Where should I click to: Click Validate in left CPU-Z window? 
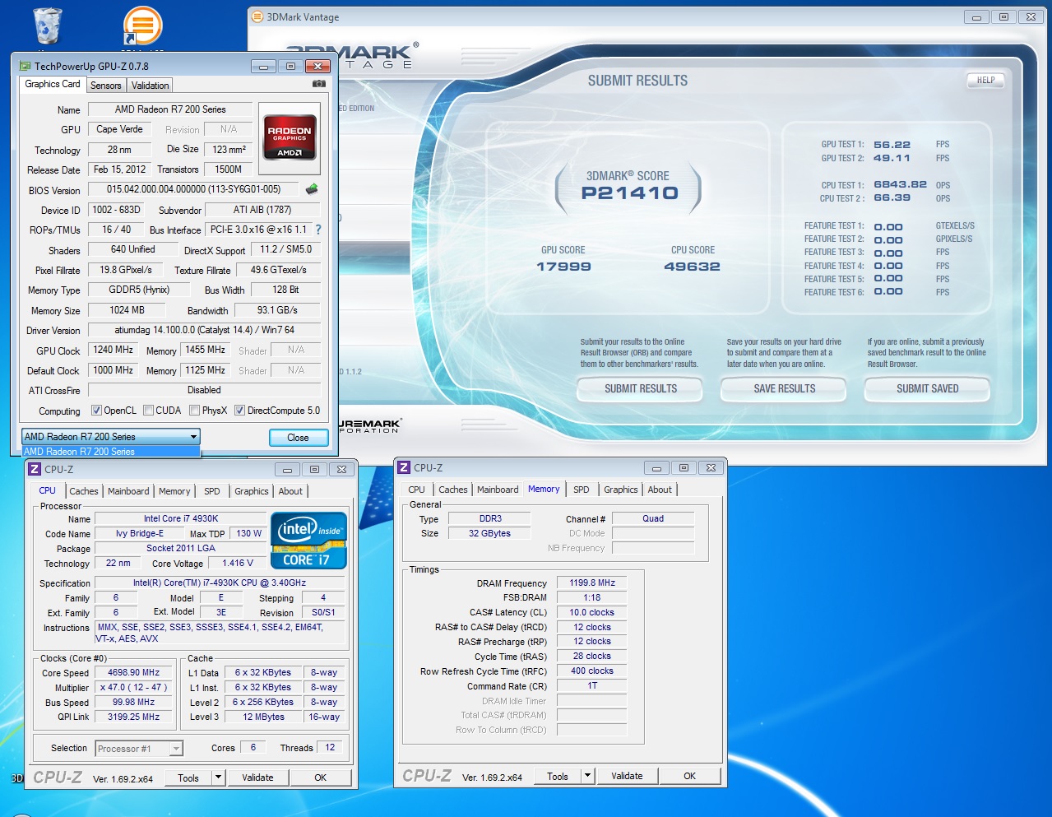(x=257, y=778)
